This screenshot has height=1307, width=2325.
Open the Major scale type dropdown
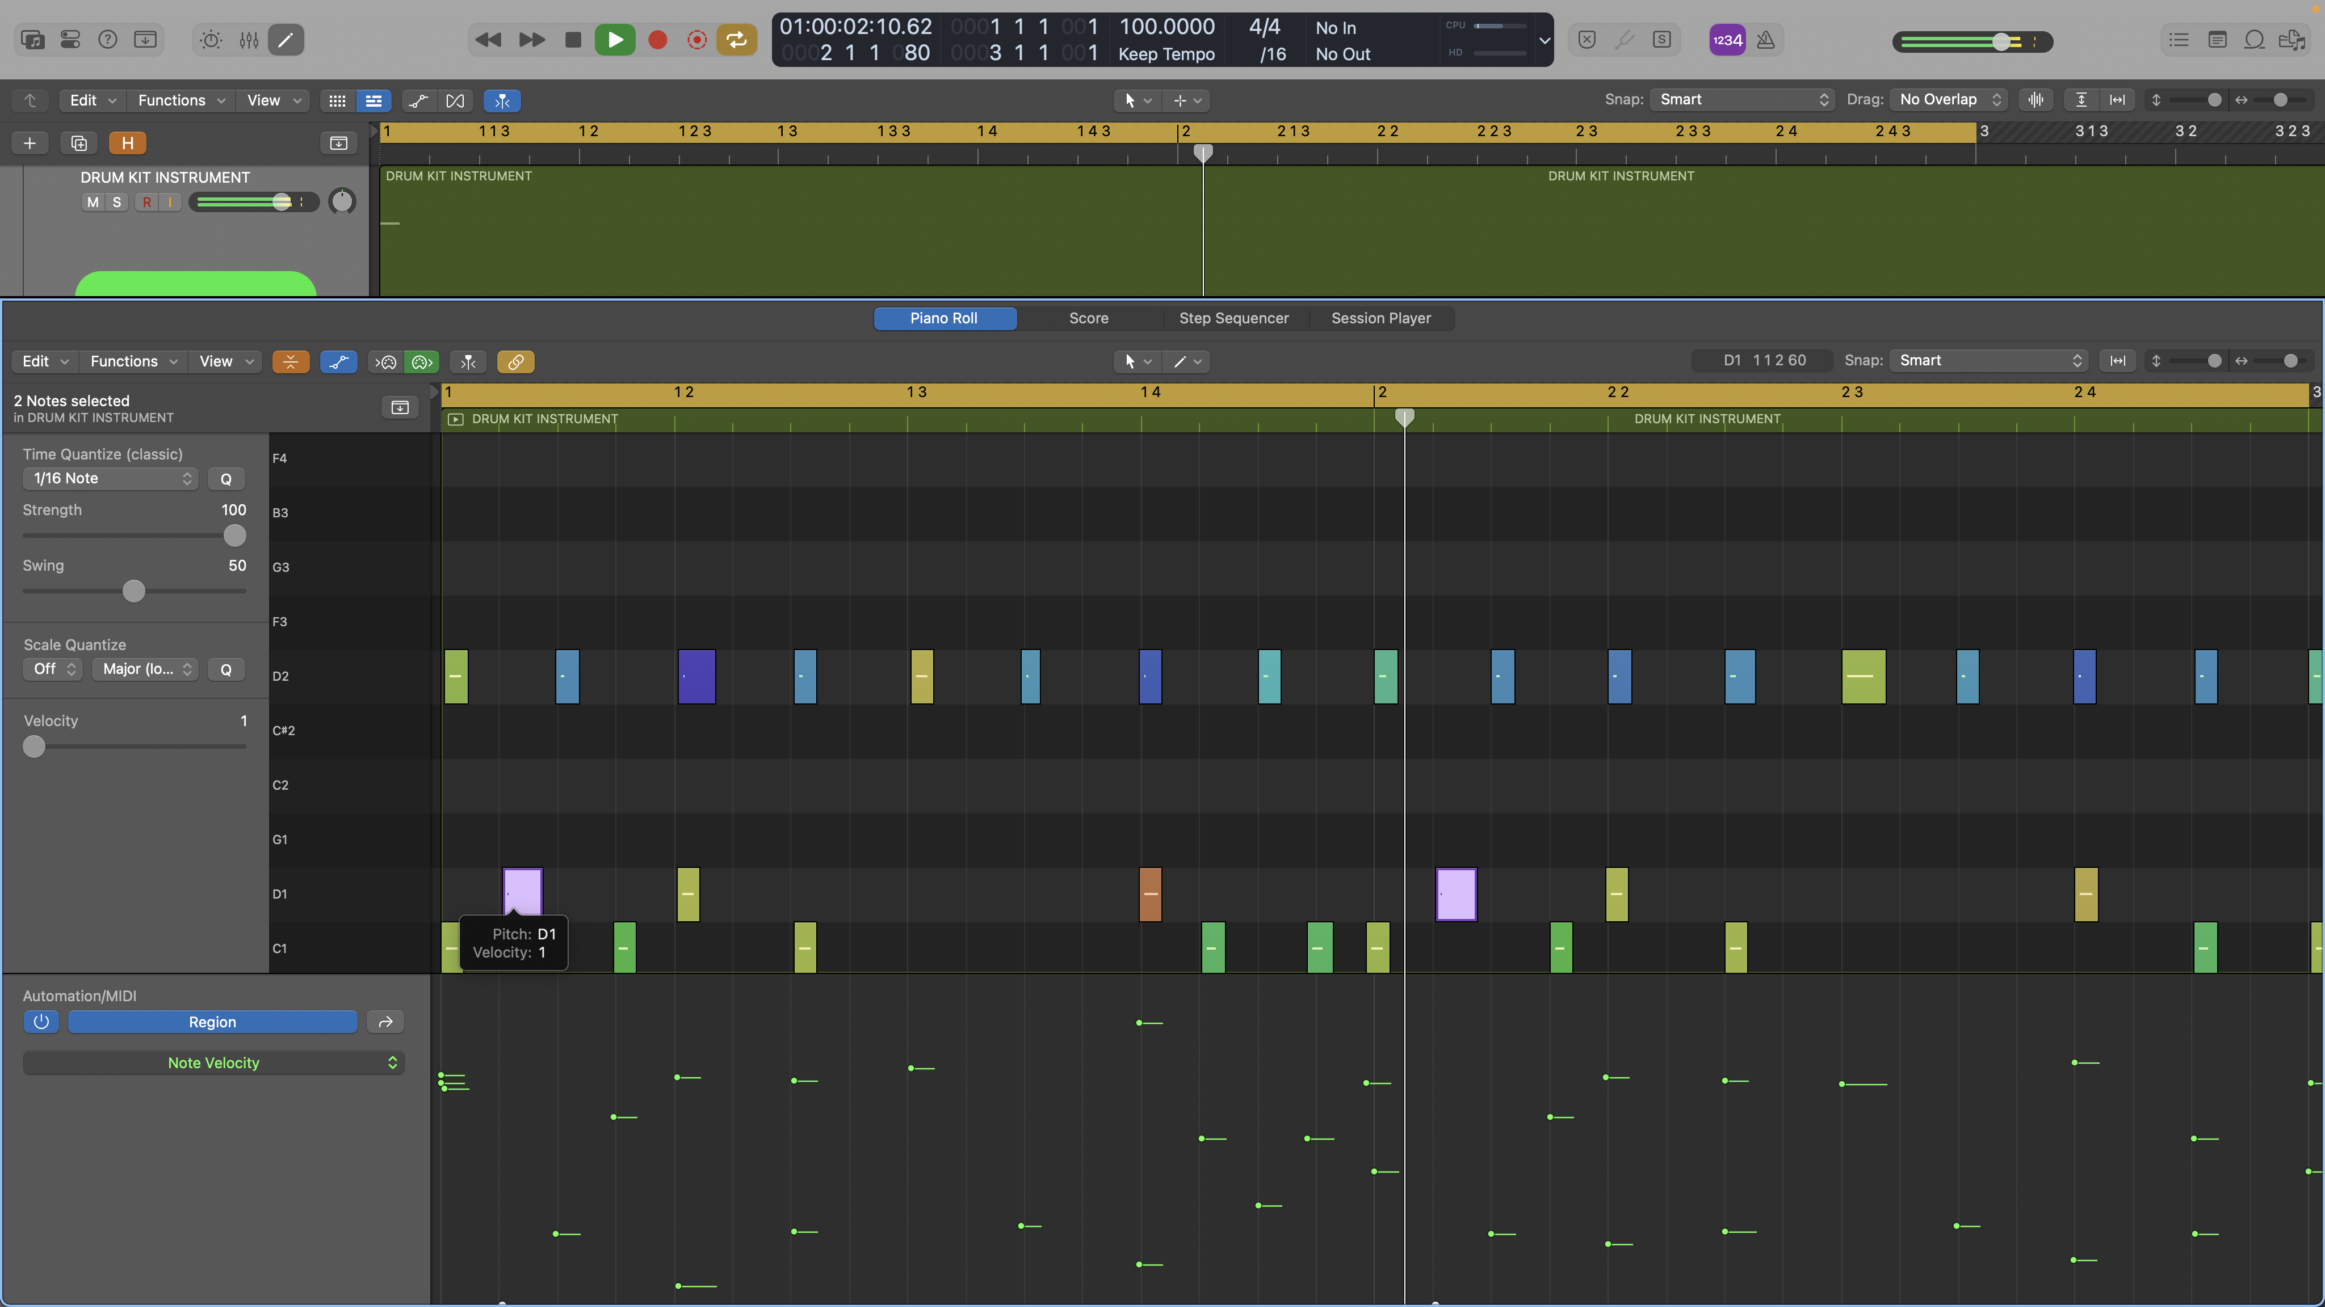pyautogui.click(x=144, y=668)
